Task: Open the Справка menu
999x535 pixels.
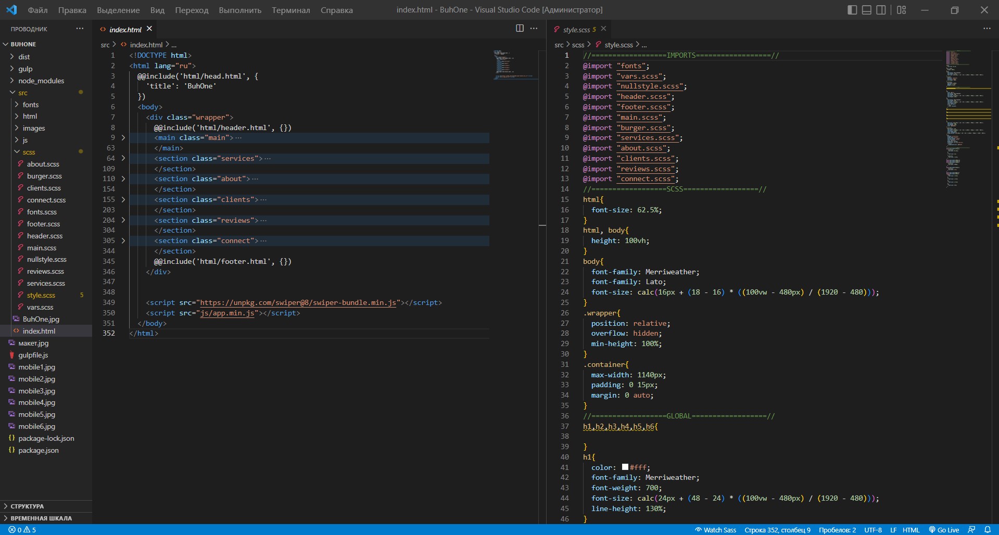Action: tap(337, 10)
